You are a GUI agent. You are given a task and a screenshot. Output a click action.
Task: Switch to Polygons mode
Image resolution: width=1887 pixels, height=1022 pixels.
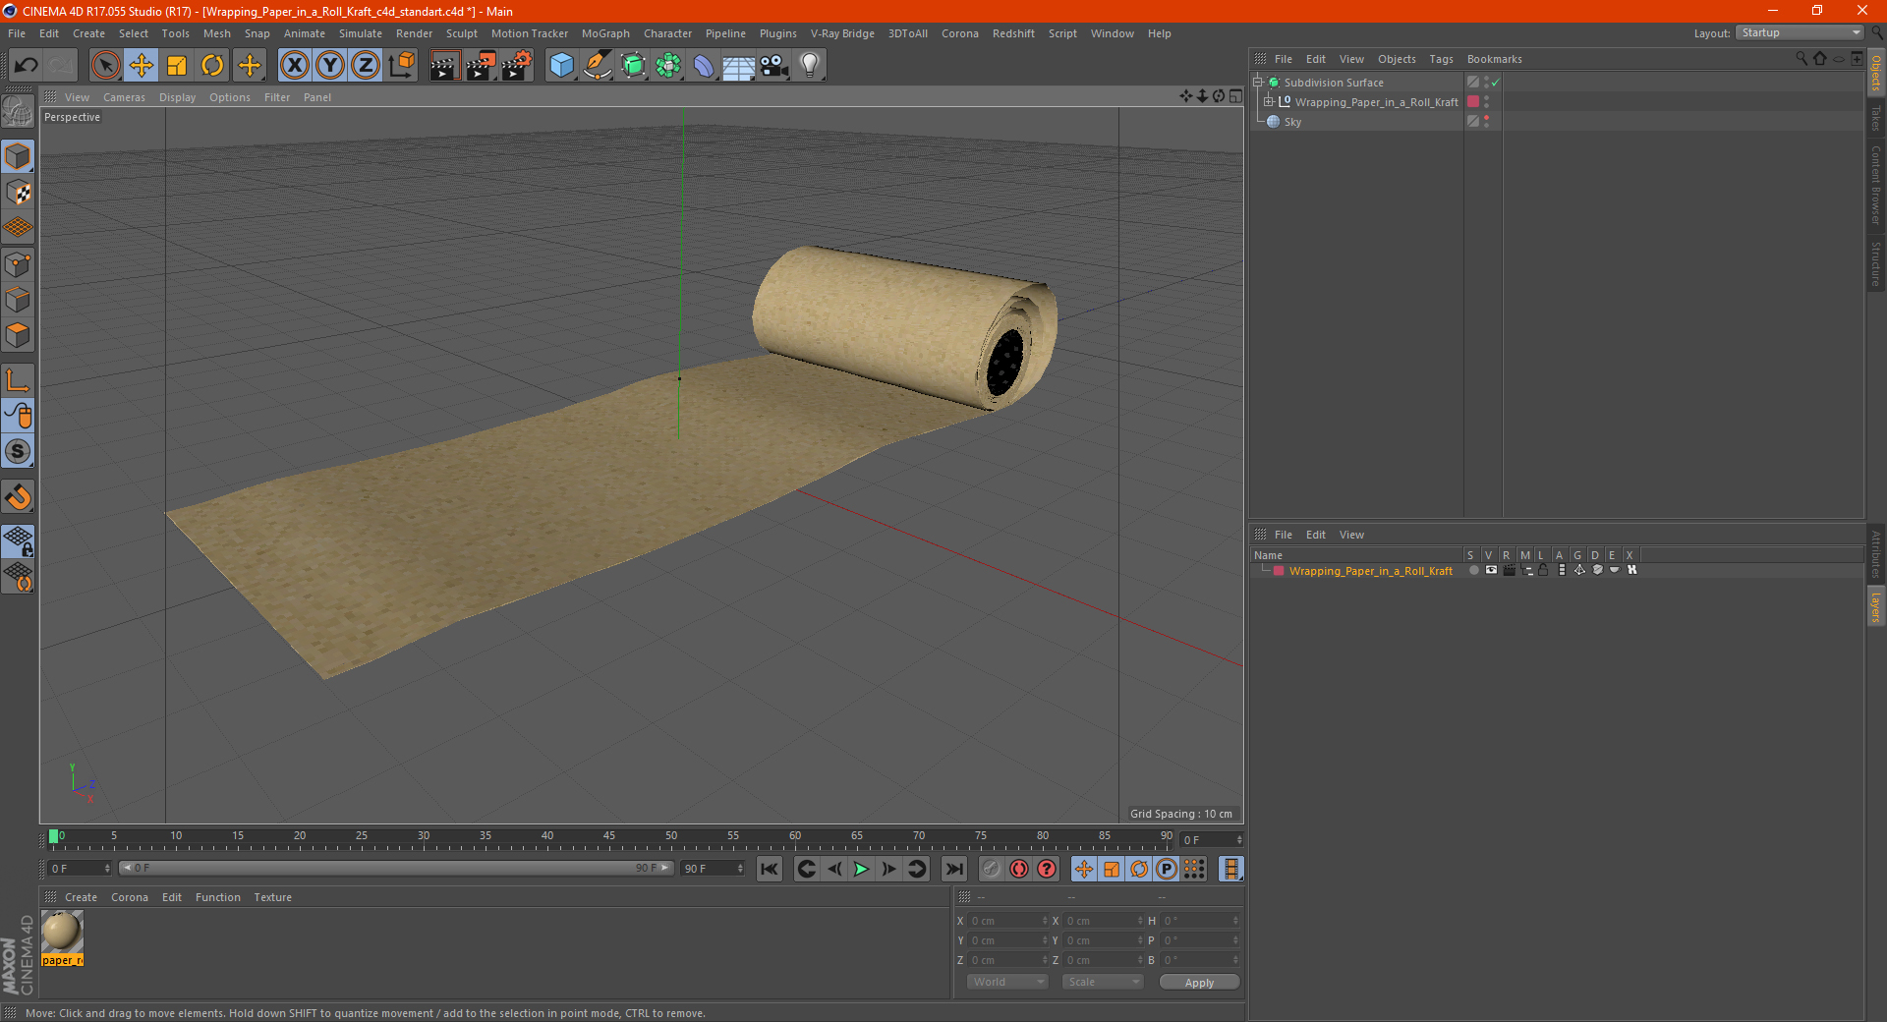click(x=18, y=335)
